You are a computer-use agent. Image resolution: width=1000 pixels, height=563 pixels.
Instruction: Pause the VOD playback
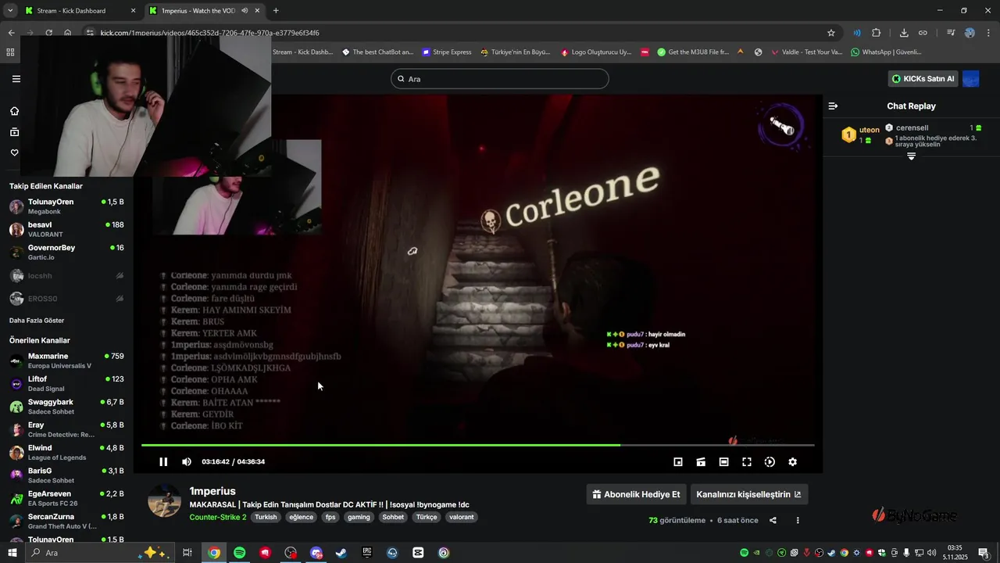[x=163, y=461]
